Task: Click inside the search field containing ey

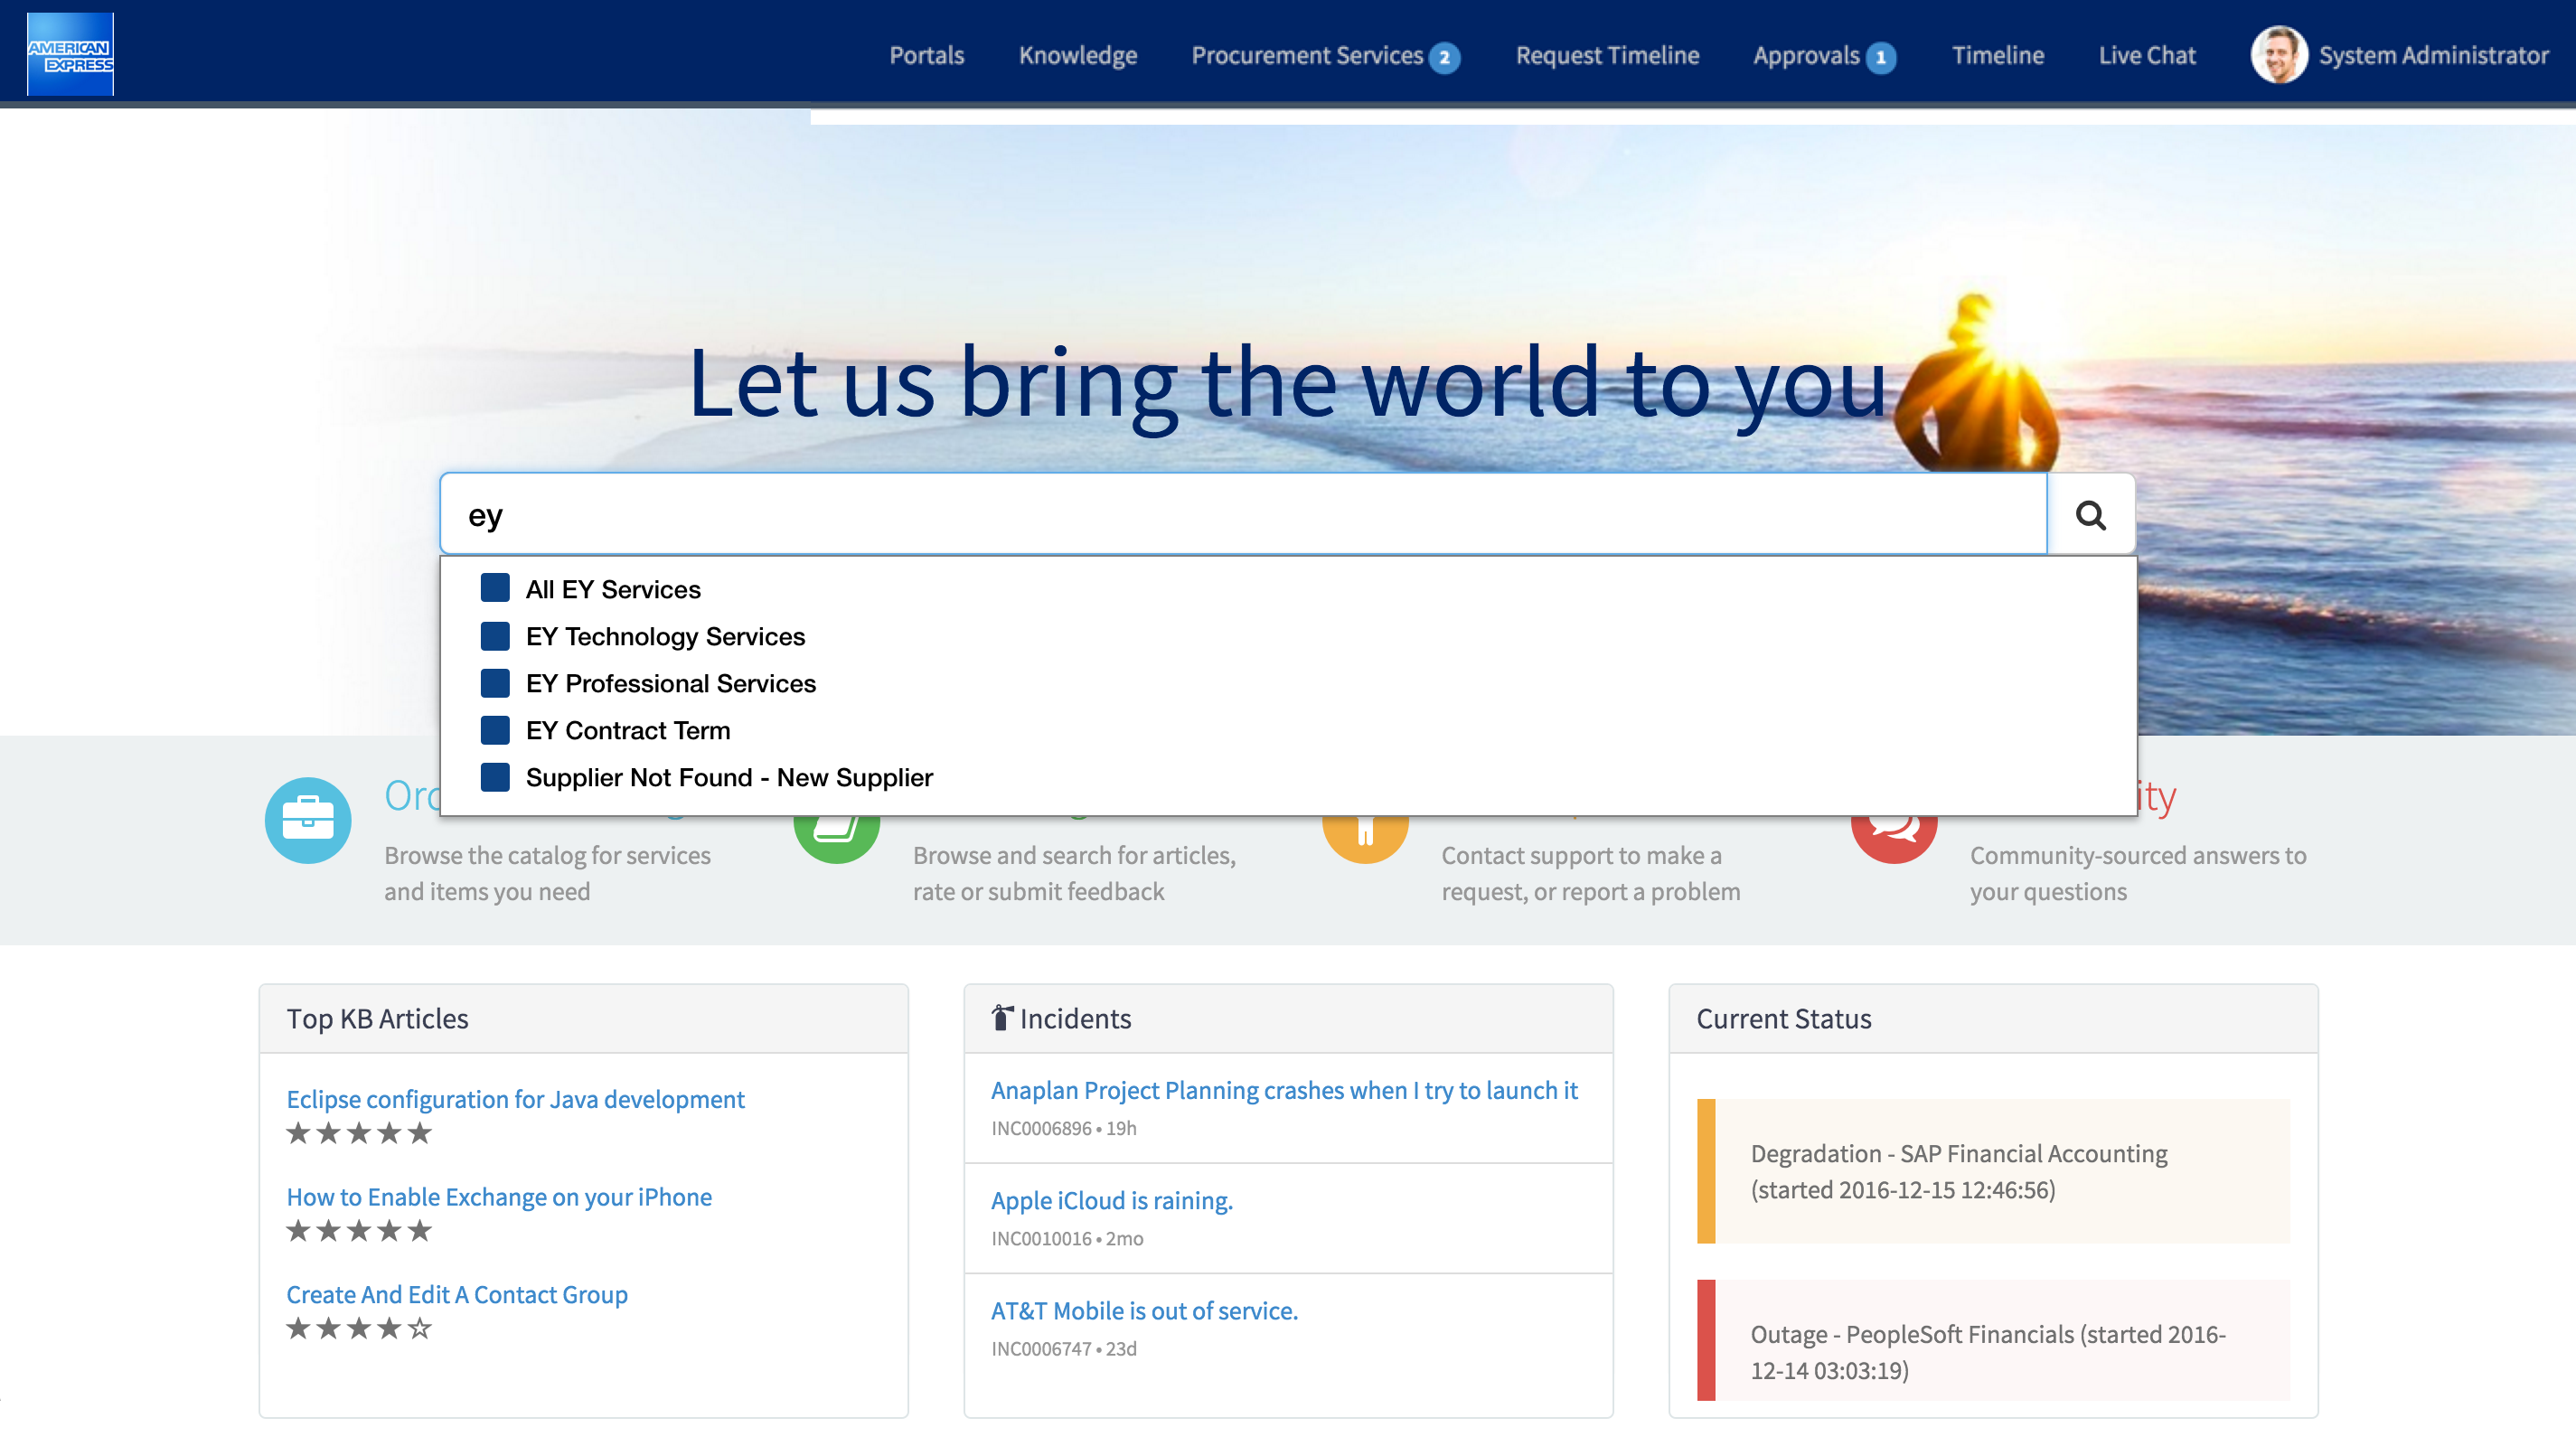Action: coord(1240,515)
